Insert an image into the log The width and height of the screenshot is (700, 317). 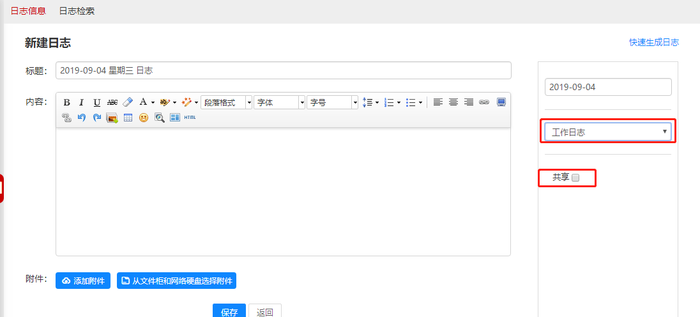[x=112, y=118]
